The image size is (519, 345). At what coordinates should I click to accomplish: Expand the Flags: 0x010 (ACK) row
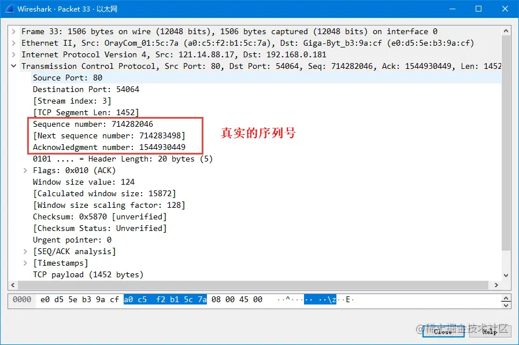click(25, 170)
